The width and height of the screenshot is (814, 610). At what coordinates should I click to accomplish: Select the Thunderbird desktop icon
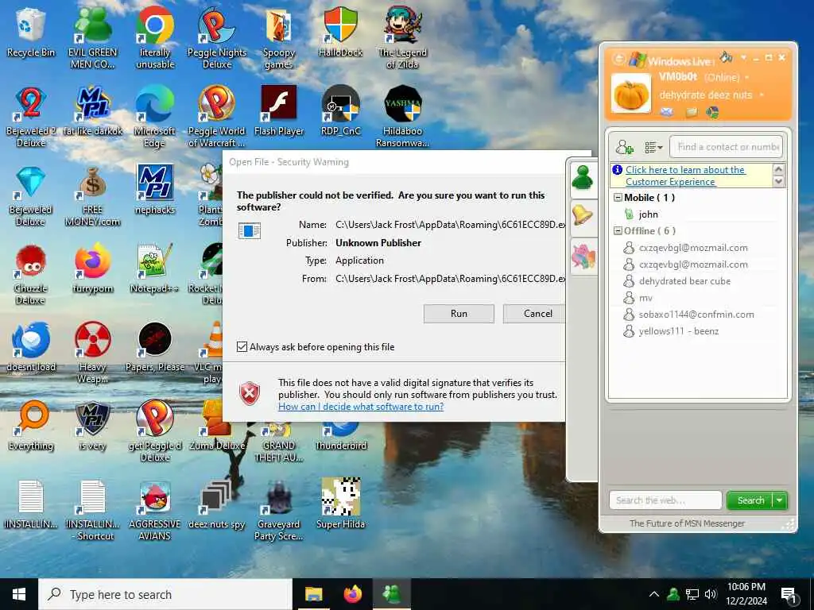(x=340, y=436)
